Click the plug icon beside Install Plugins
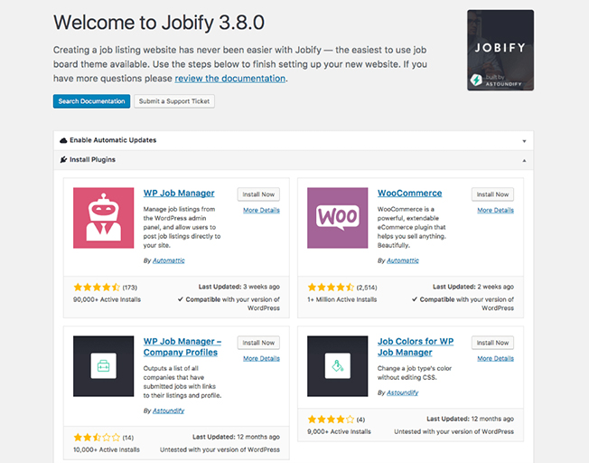 [63, 160]
